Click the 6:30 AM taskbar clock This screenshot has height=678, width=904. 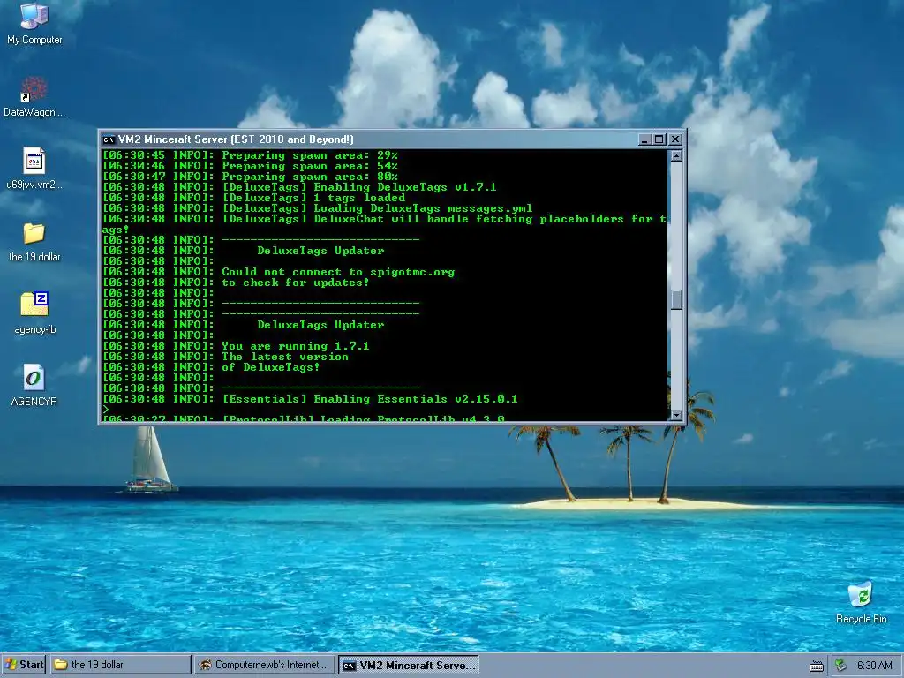point(874,666)
